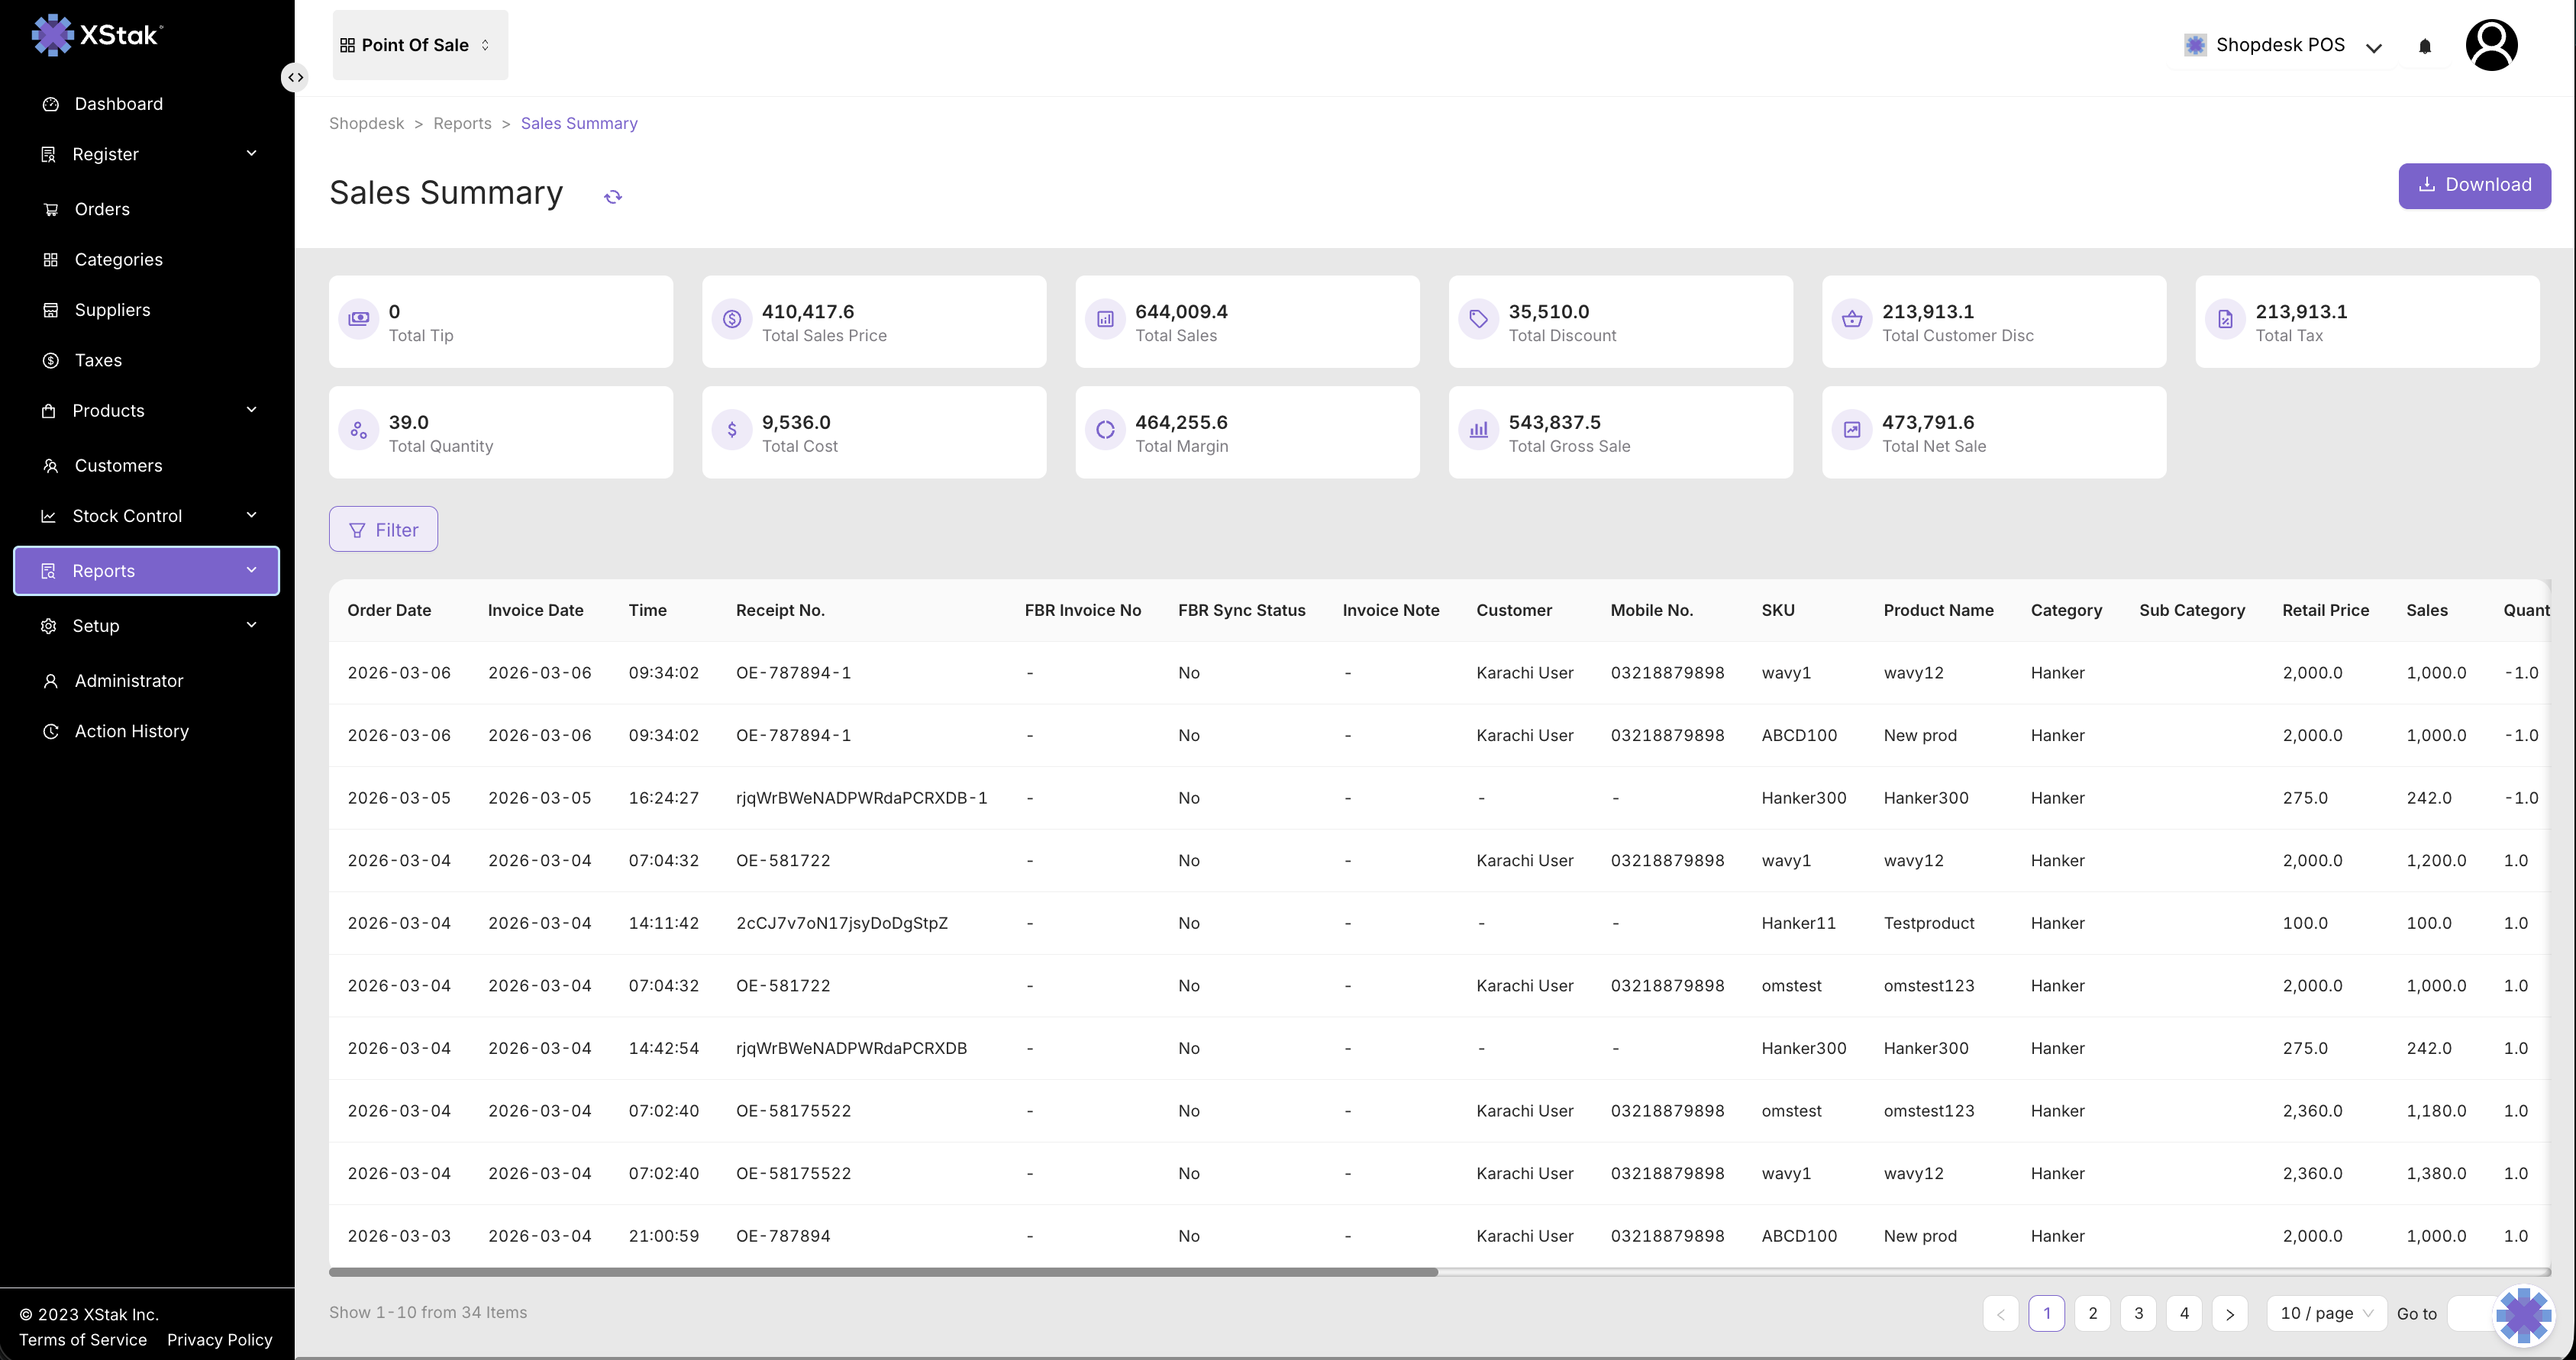Screen dimensions: 2576x1360
Task: Collapse the sidebar with the arrows icon
Action: click(x=295, y=77)
